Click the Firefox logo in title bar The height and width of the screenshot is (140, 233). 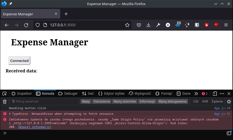(4, 4)
